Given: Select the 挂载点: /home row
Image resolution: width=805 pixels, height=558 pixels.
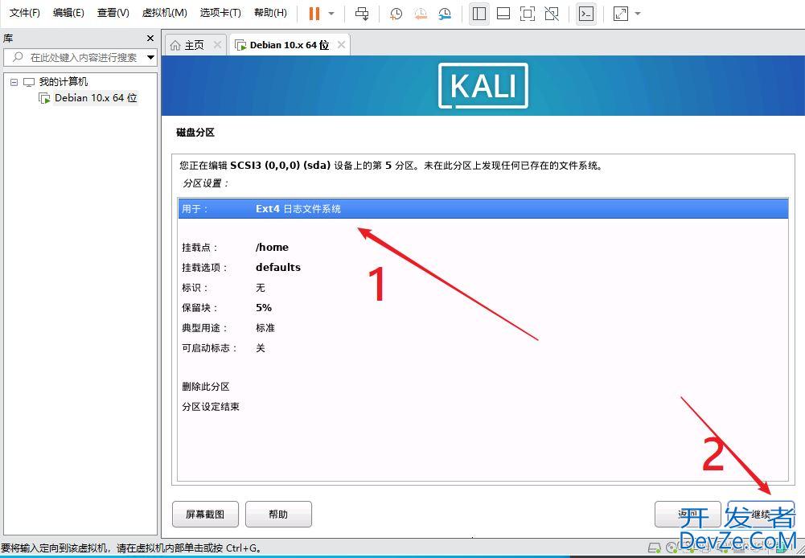Looking at the screenshot, I should pyautogui.click(x=483, y=247).
